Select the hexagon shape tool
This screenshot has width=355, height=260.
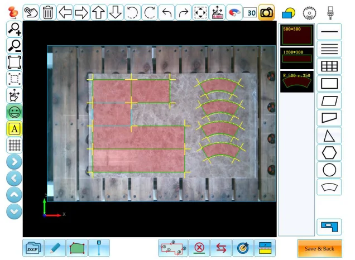(x=329, y=152)
